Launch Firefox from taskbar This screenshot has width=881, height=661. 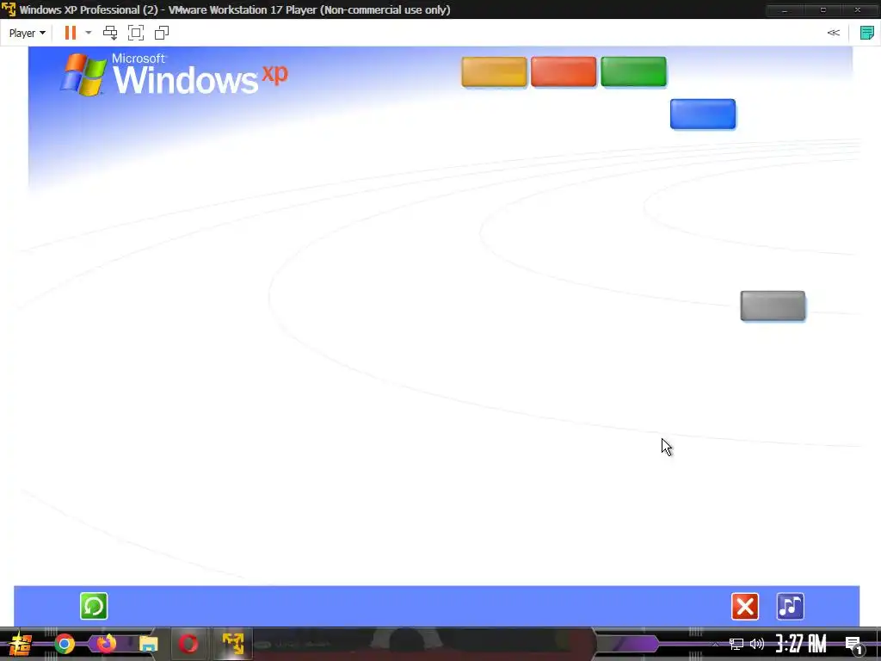pyautogui.click(x=106, y=644)
